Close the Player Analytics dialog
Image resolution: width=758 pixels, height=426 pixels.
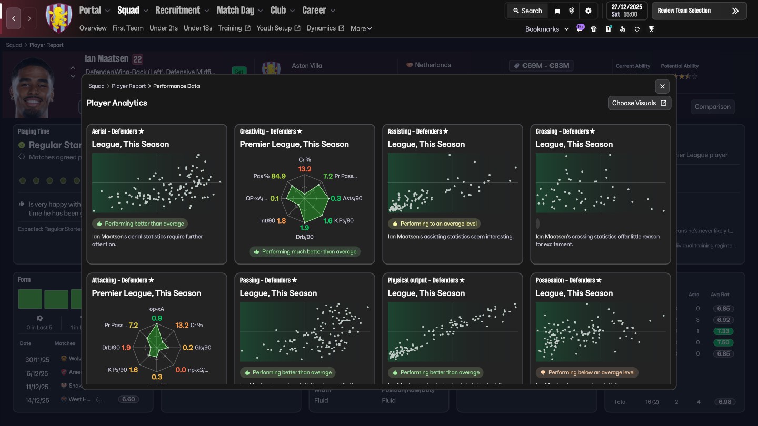662,86
